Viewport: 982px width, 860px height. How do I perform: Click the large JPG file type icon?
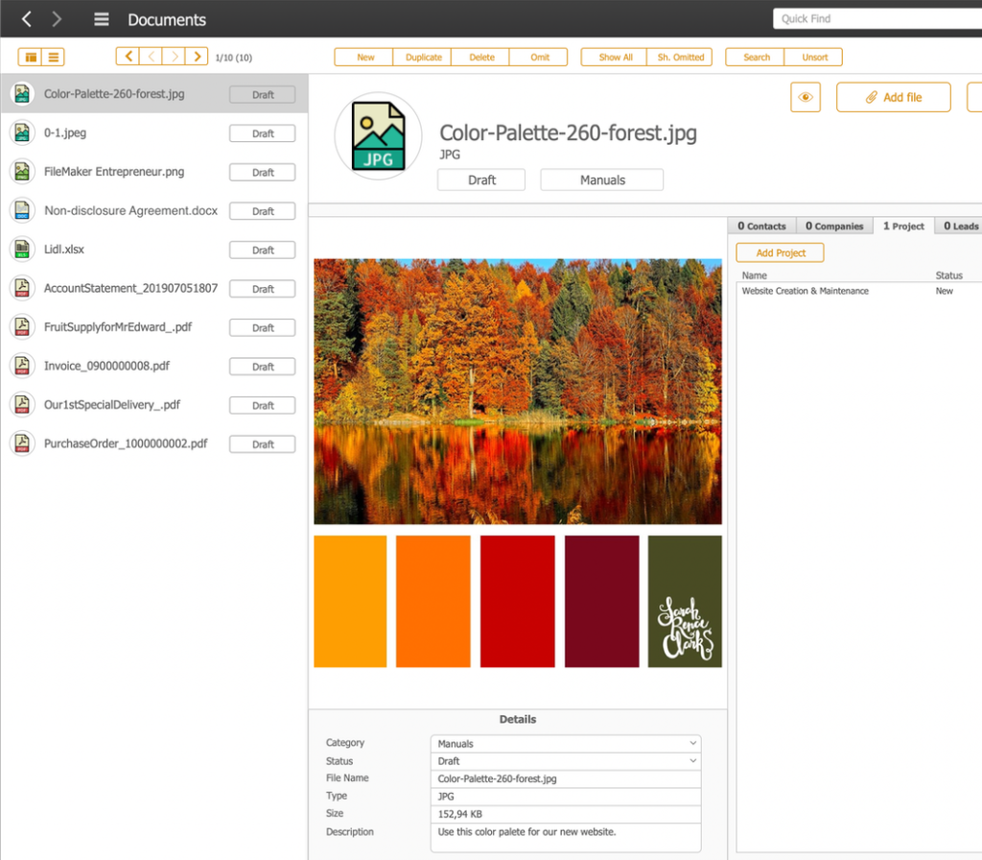coord(378,136)
